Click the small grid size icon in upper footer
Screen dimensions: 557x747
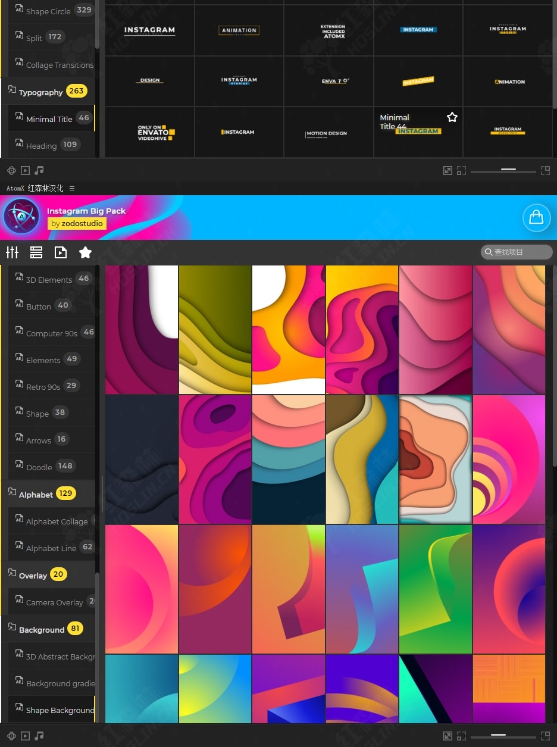pyautogui.click(x=462, y=171)
